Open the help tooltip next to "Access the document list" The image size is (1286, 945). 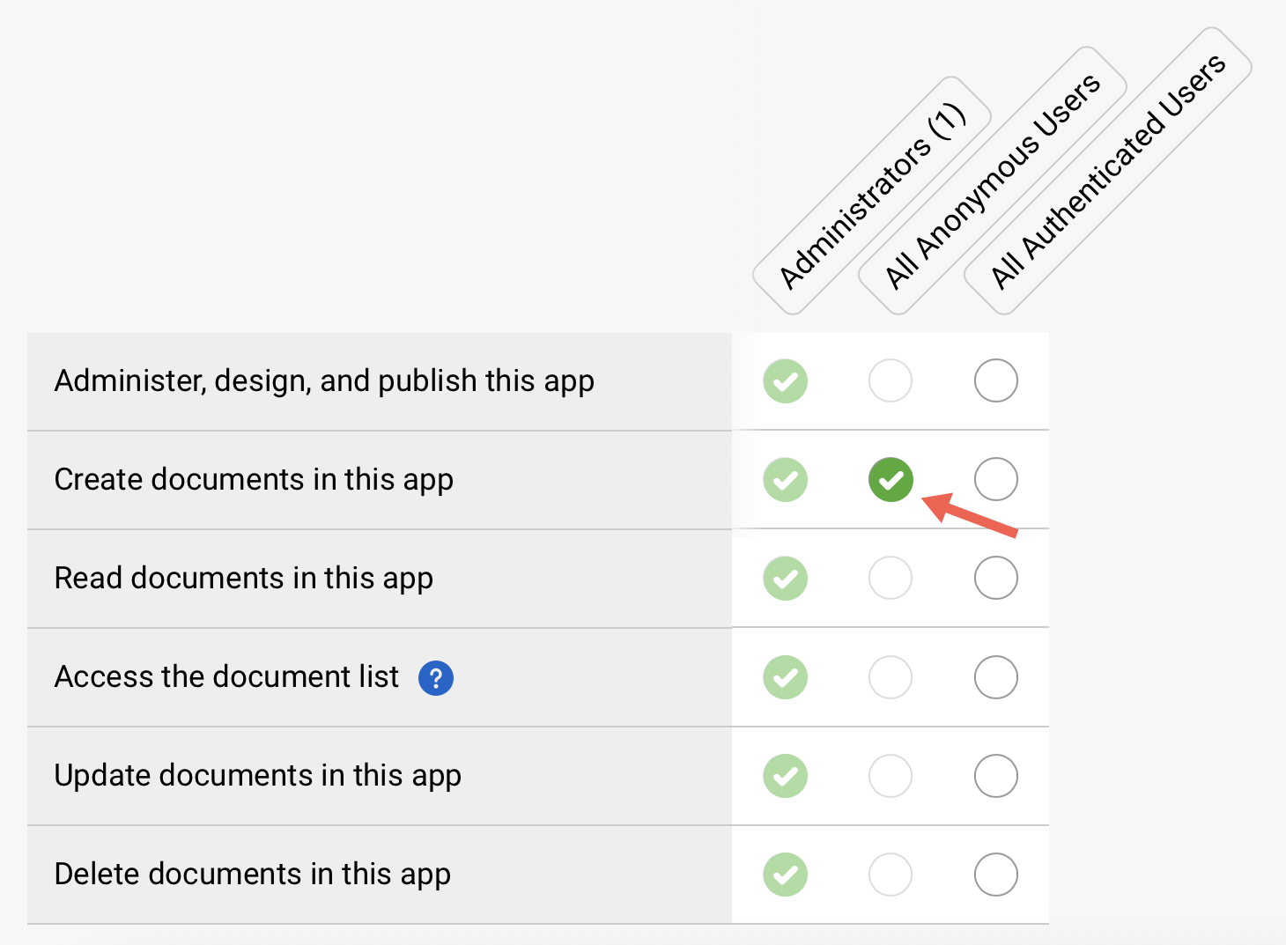coord(435,677)
